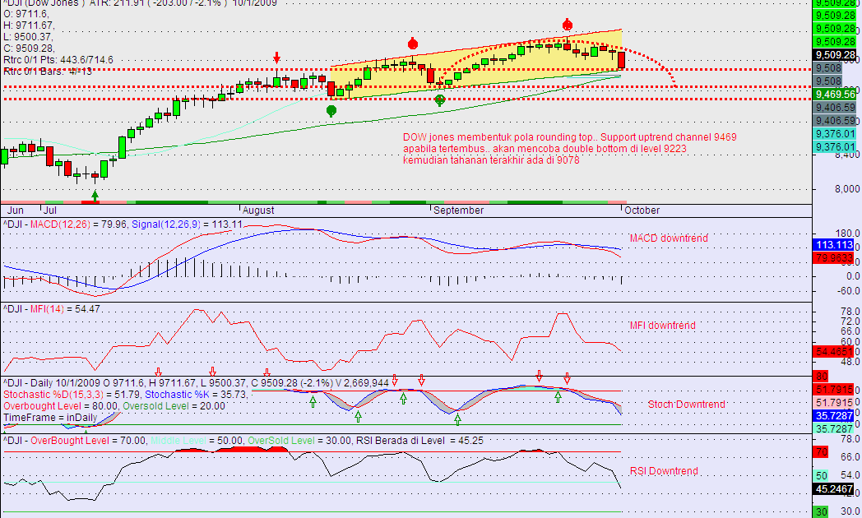Select the last red candle on October 1
The width and height of the screenshot is (862, 518).
coord(621,60)
